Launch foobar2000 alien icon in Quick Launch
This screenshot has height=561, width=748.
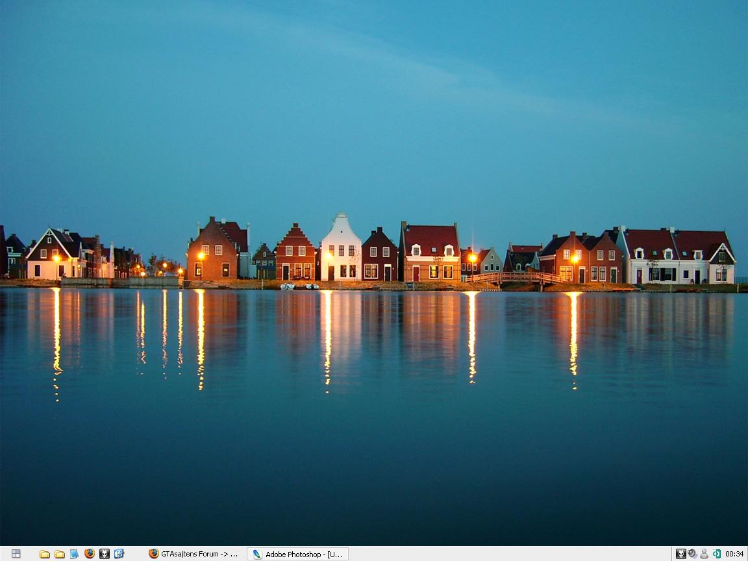104,554
